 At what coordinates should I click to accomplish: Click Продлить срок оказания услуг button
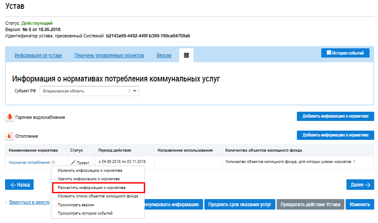(x=240, y=205)
